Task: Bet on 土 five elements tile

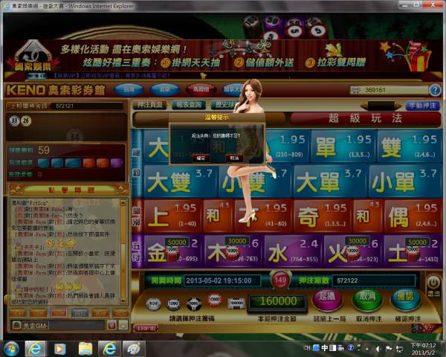Action: (413, 251)
